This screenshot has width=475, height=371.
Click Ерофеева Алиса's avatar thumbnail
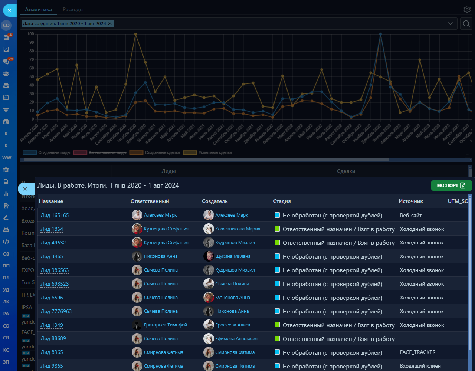pyautogui.click(x=209, y=325)
